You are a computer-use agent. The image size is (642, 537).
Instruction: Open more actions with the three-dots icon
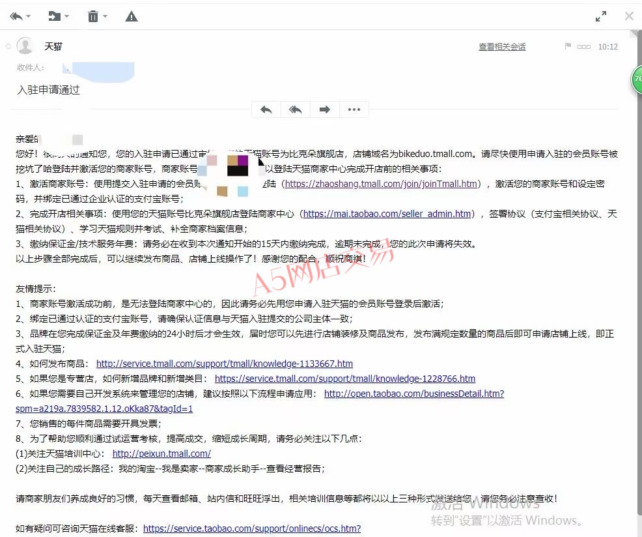(354, 109)
